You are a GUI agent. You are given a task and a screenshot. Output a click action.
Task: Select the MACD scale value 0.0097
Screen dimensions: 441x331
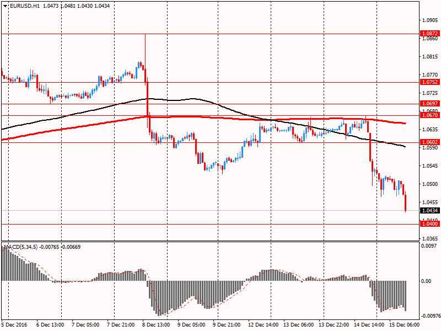429,245
